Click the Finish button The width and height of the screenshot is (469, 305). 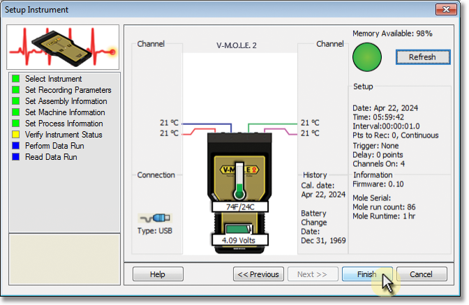[367, 274]
